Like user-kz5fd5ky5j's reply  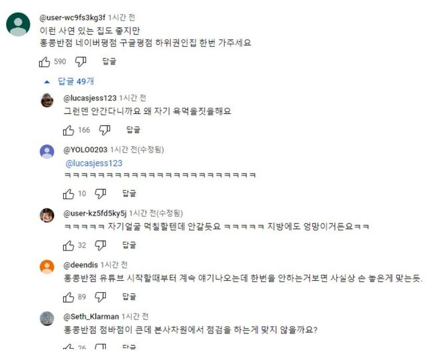pos(69,245)
